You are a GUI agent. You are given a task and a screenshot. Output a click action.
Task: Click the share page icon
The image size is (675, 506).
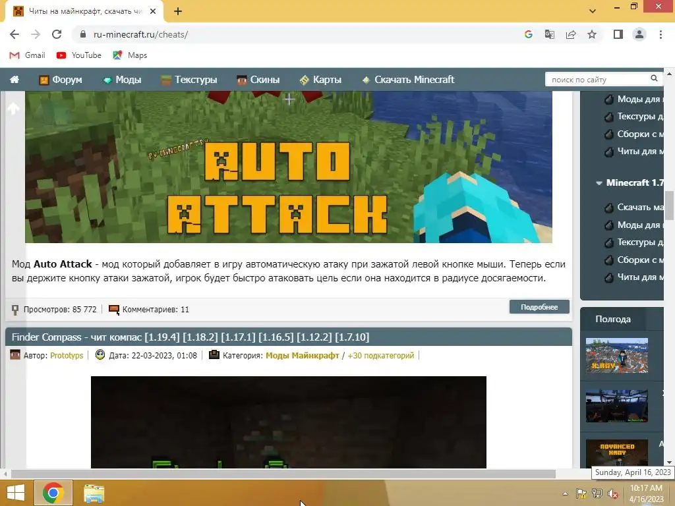point(571,34)
